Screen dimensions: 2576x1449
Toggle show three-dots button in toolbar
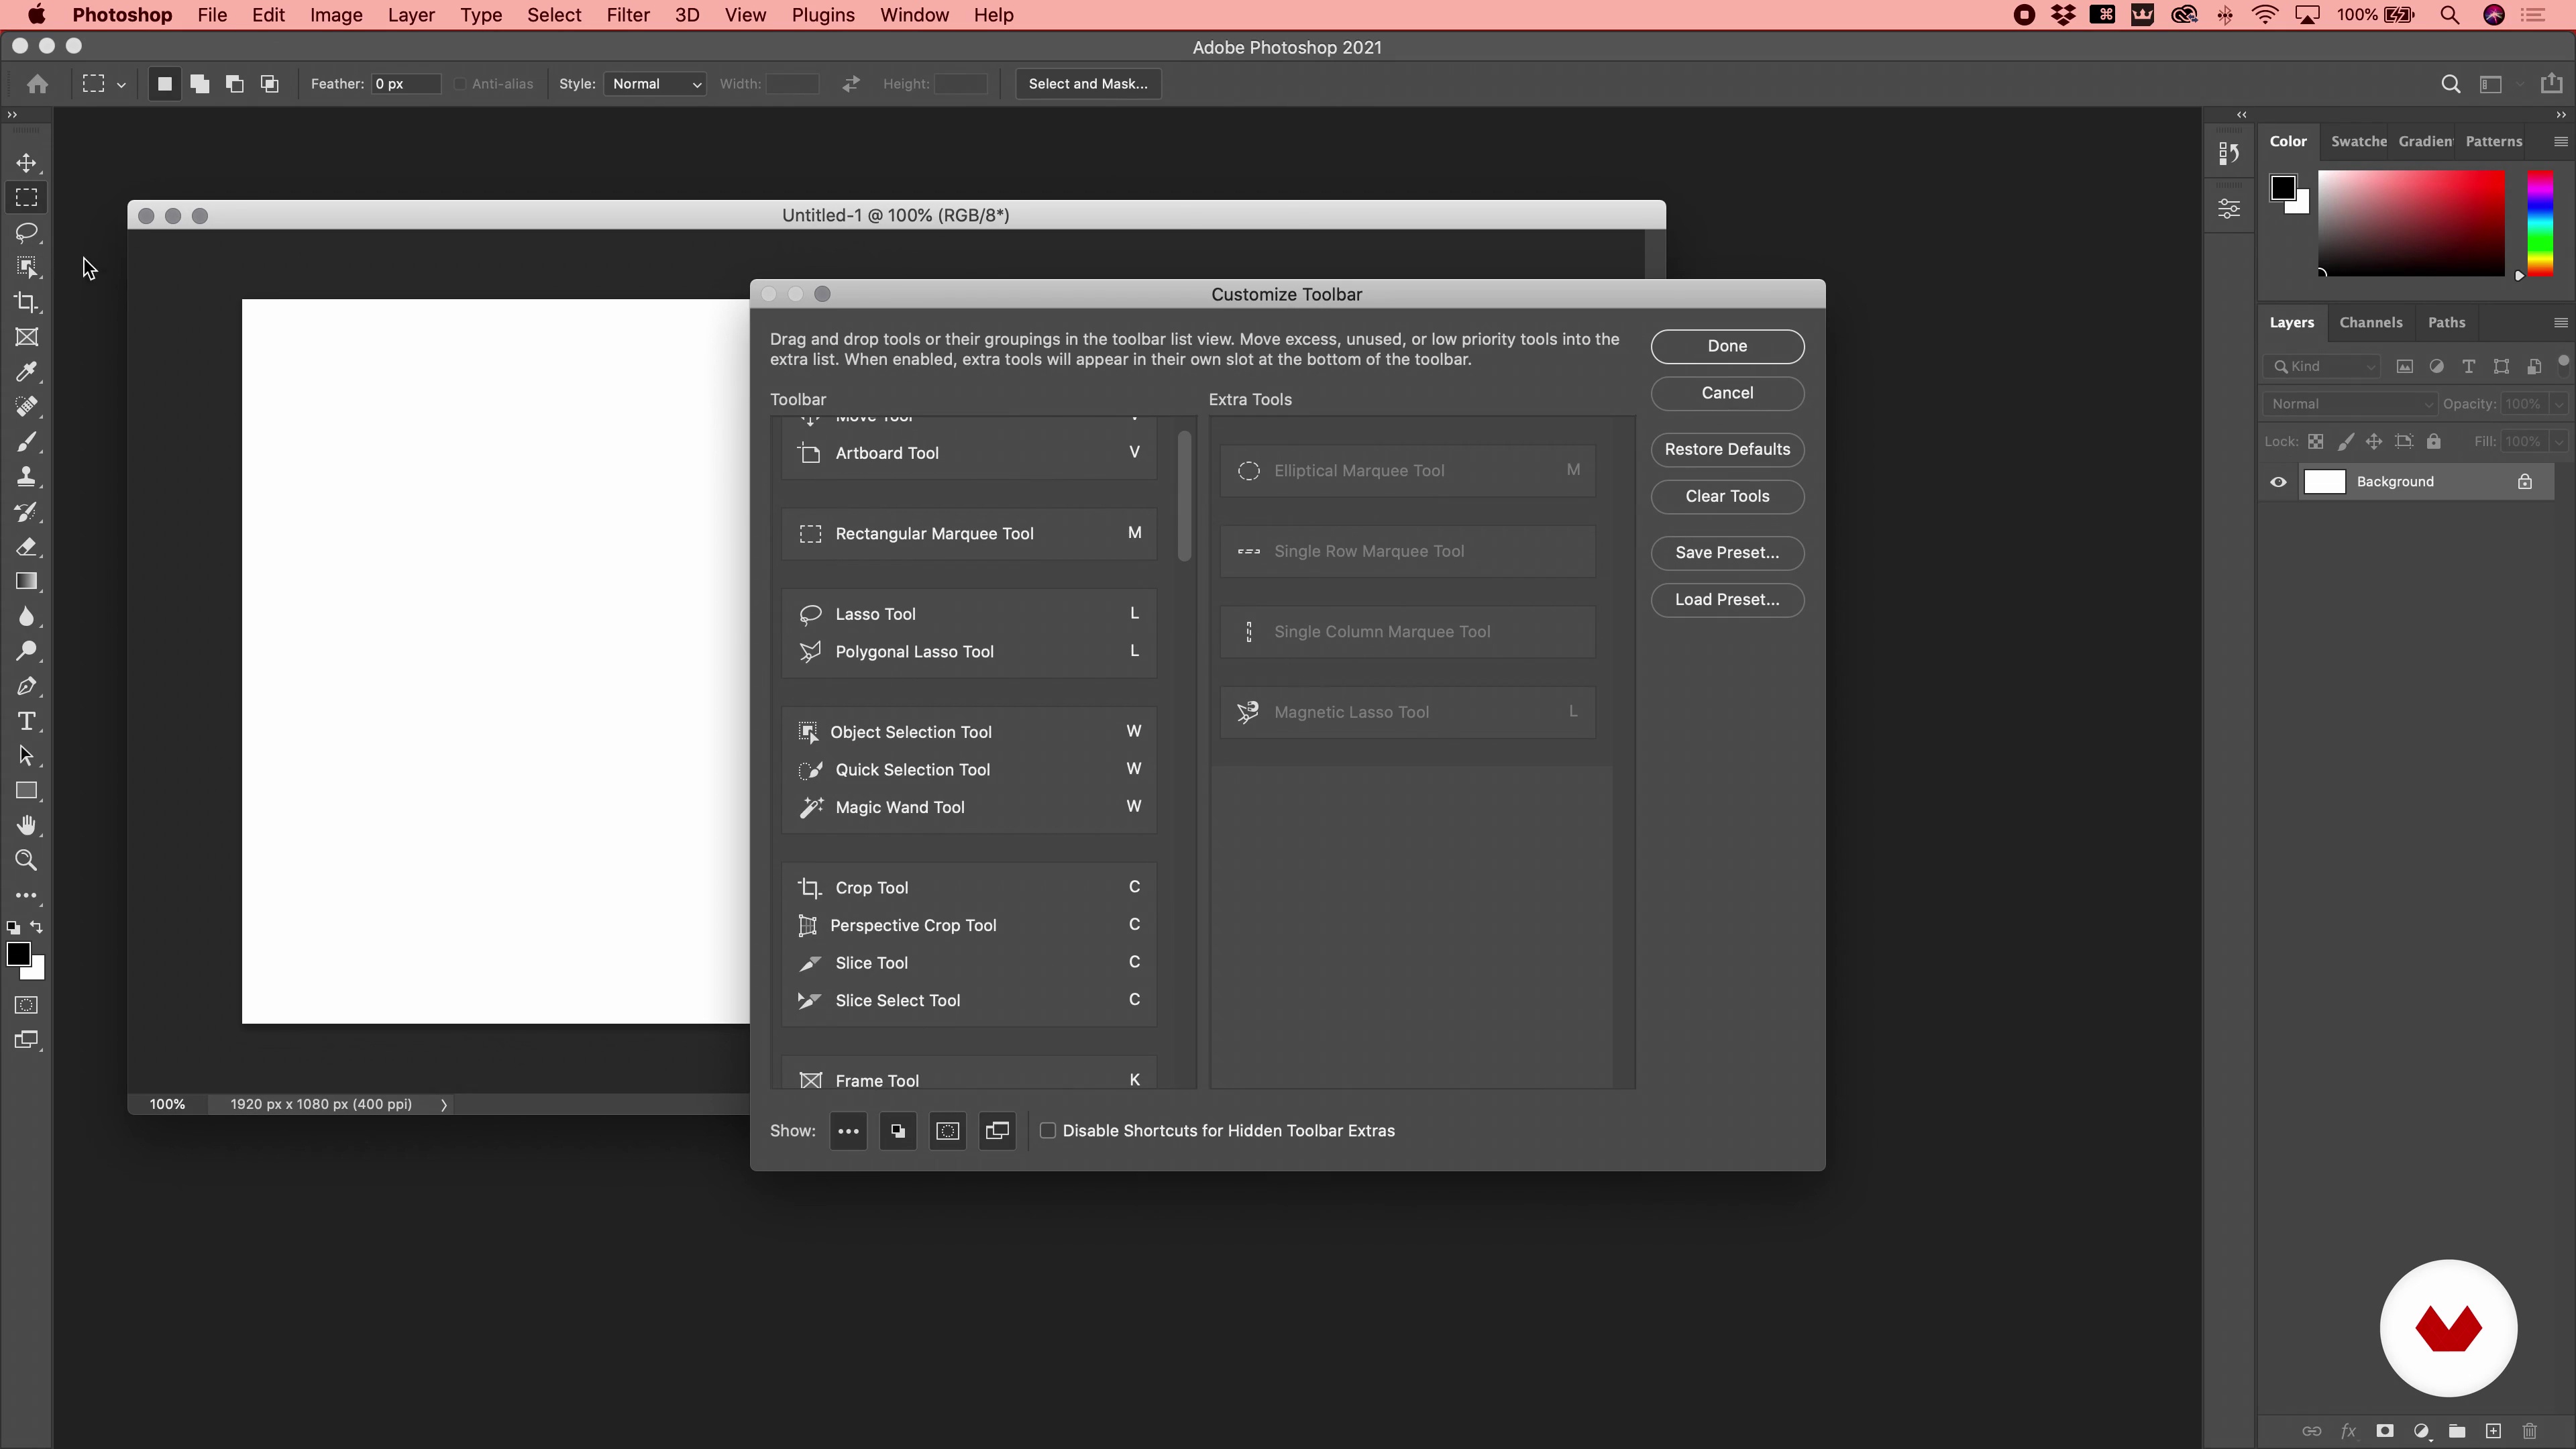pyautogui.click(x=848, y=1131)
